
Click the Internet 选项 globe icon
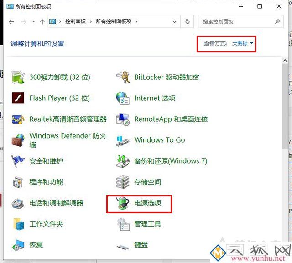[123, 98]
